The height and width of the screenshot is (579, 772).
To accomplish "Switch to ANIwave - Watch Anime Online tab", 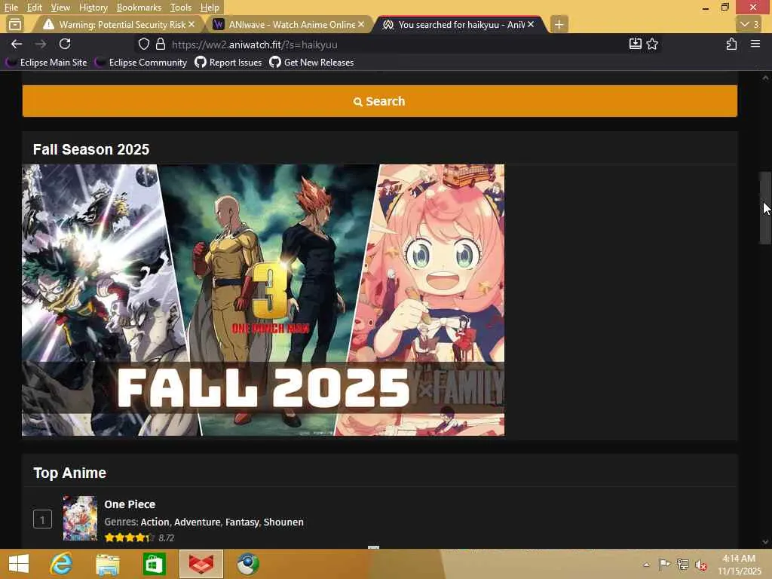I will click(x=289, y=24).
